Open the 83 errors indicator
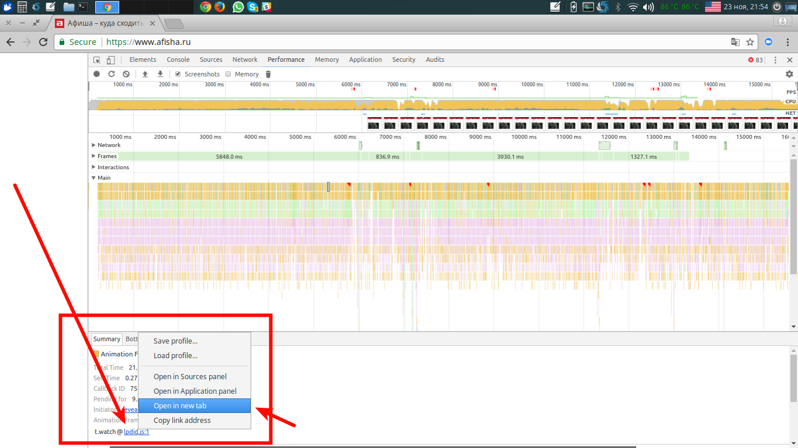 click(755, 60)
